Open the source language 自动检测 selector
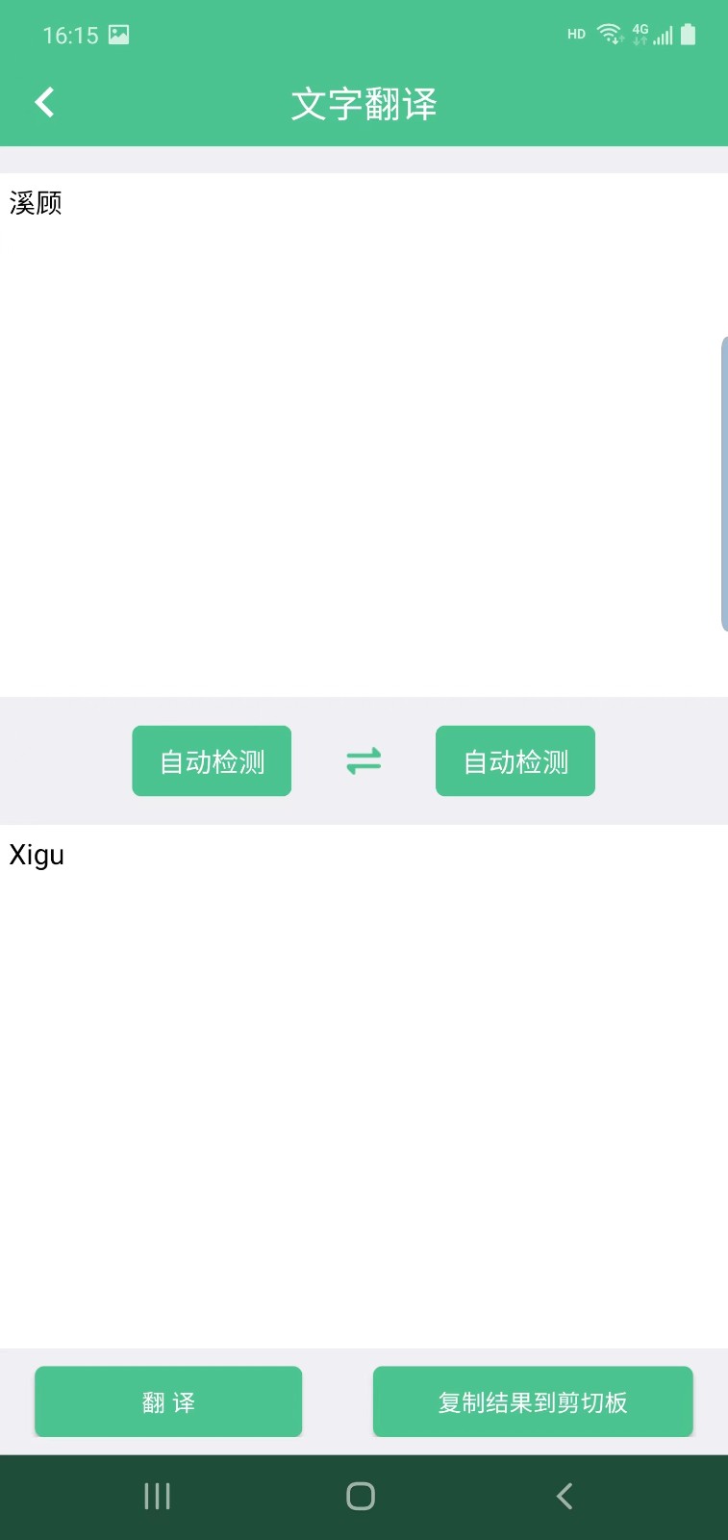 click(x=212, y=761)
